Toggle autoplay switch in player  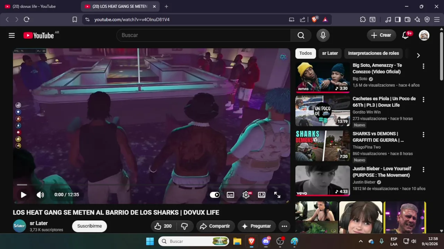pos(215,195)
